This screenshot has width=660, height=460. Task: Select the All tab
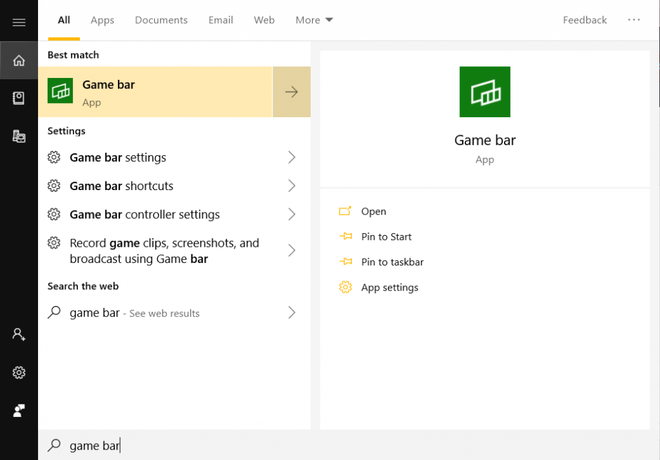point(64,20)
